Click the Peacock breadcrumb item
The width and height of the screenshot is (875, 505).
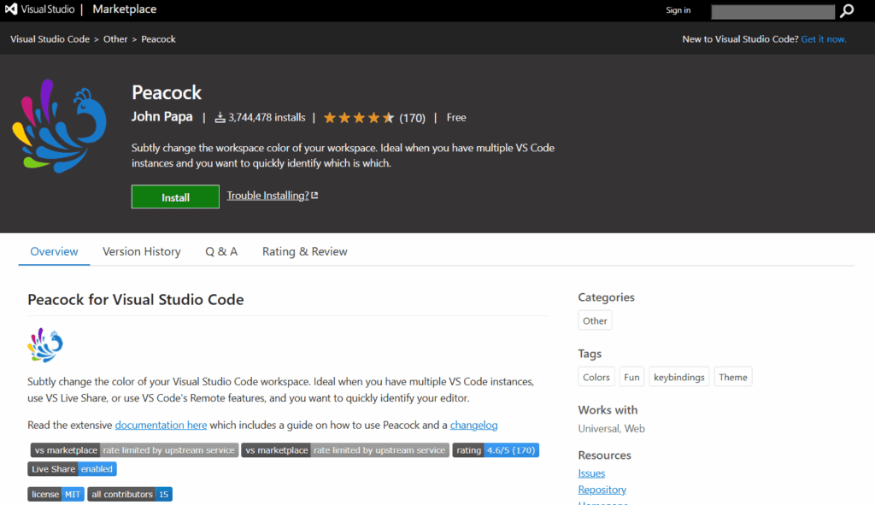[x=158, y=39]
